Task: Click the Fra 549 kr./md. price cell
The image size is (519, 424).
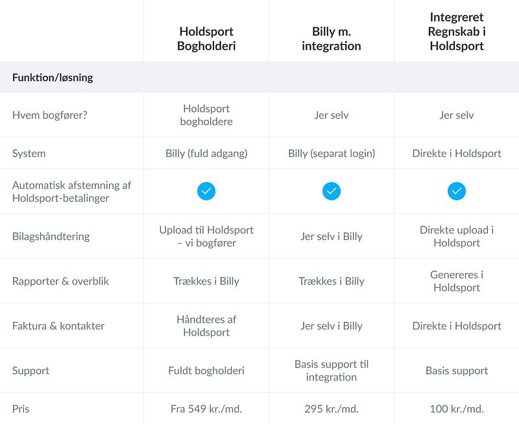Action: pyautogui.click(x=206, y=409)
